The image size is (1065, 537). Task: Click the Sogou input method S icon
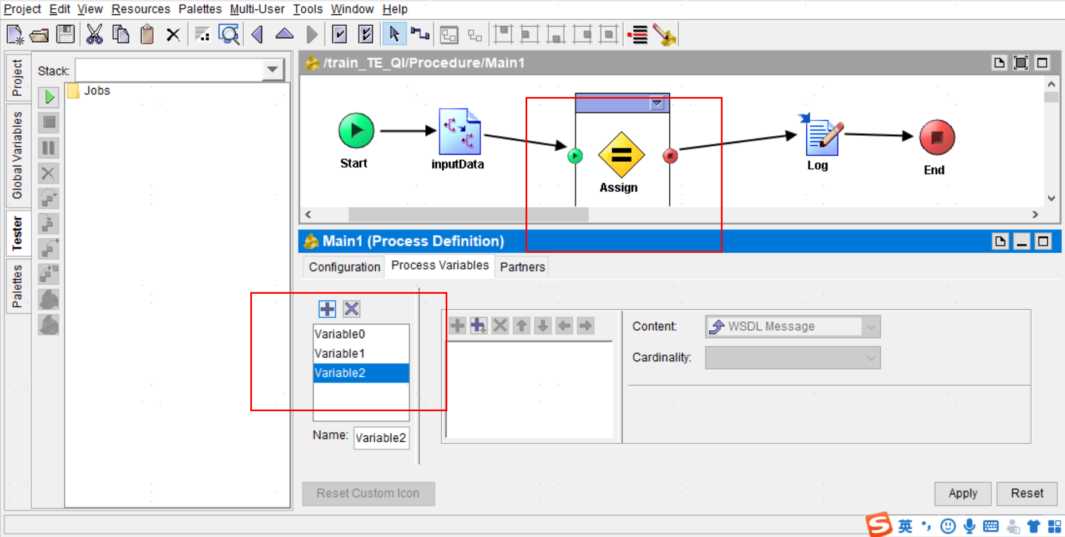[x=879, y=525]
